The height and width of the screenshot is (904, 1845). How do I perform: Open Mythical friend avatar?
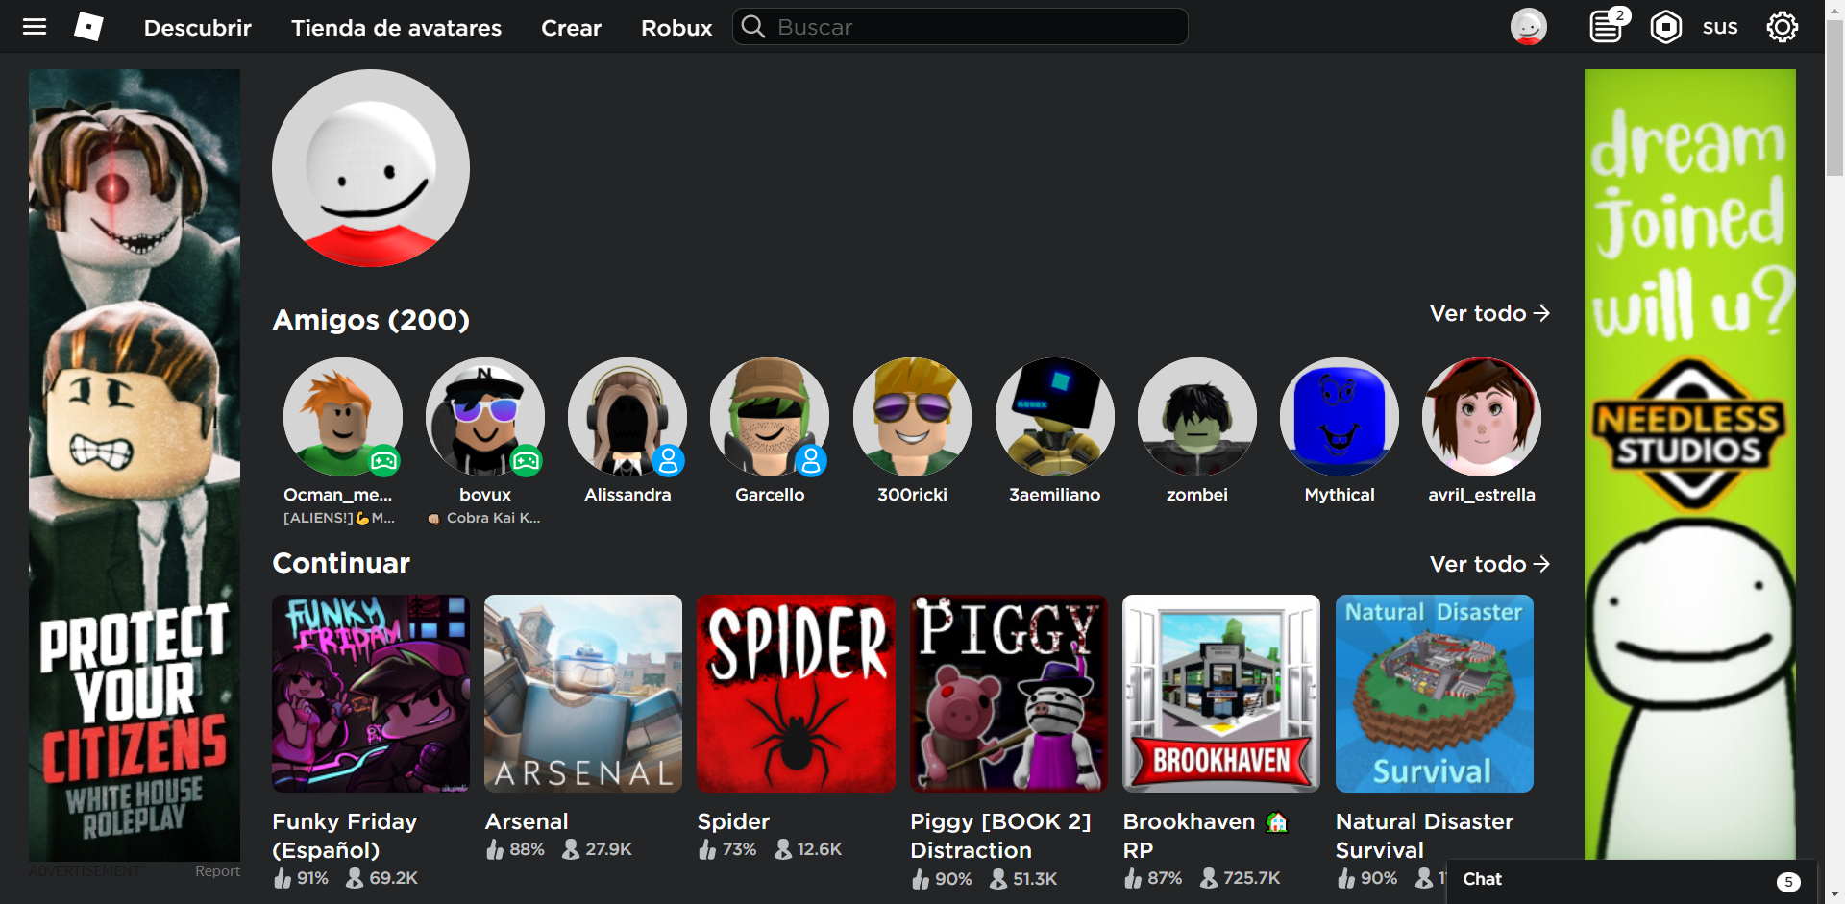1340,417
